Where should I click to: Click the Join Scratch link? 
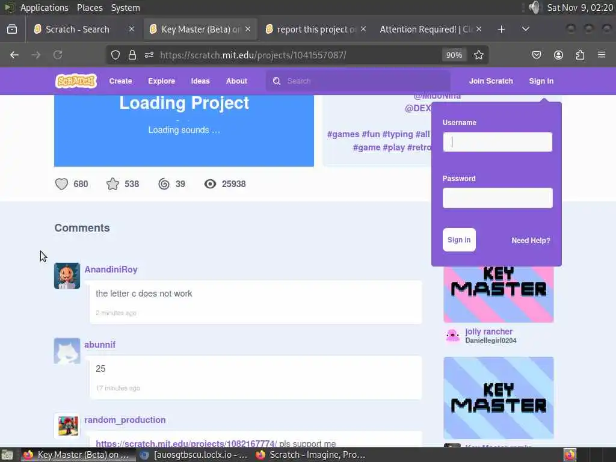[491, 81]
